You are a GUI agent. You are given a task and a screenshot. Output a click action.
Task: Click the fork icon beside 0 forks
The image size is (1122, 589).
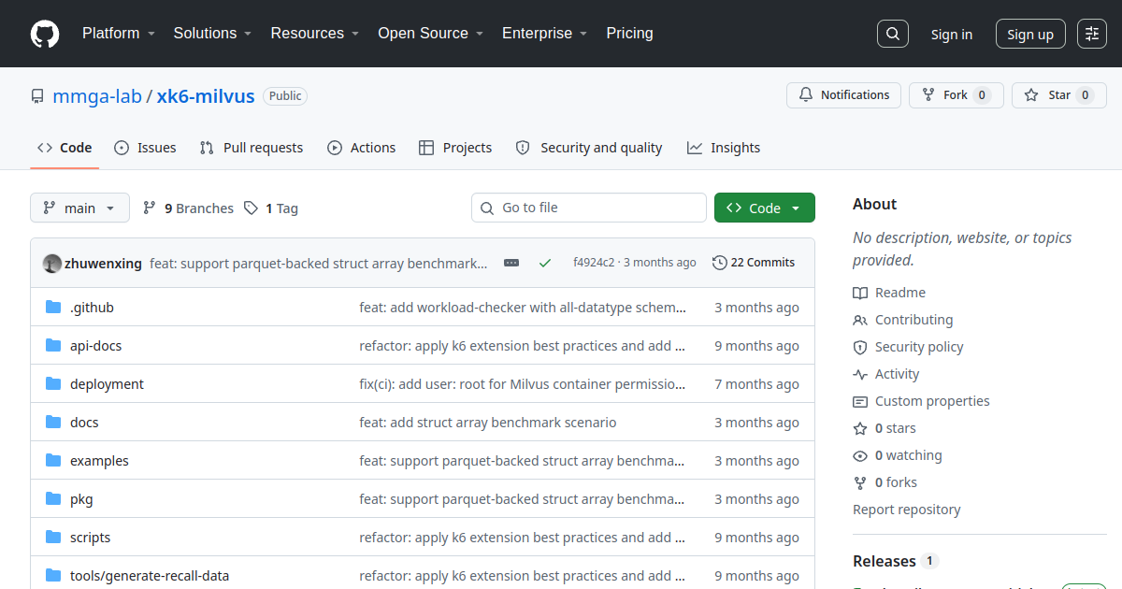pyautogui.click(x=860, y=482)
